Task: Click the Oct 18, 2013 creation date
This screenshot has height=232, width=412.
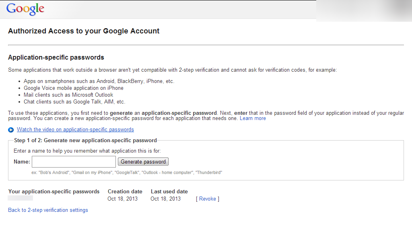Action: click(x=122, y=199)
